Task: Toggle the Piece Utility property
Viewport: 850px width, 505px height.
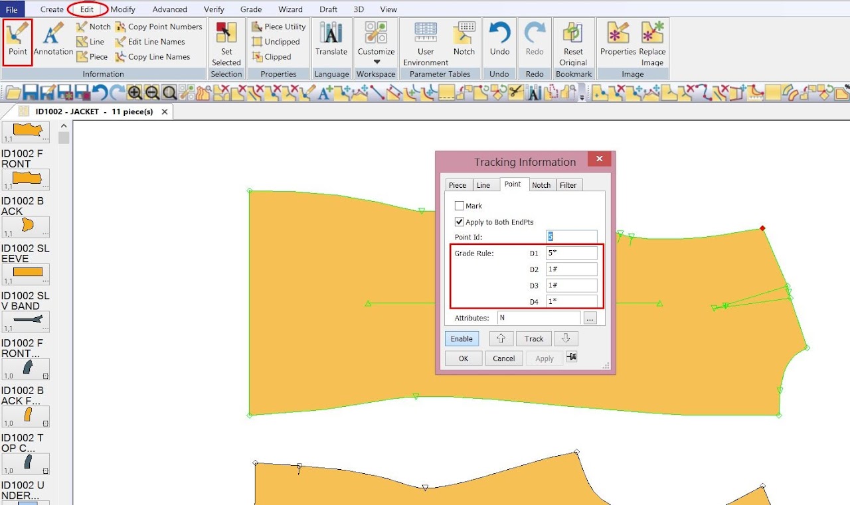Action: (279, 27)
